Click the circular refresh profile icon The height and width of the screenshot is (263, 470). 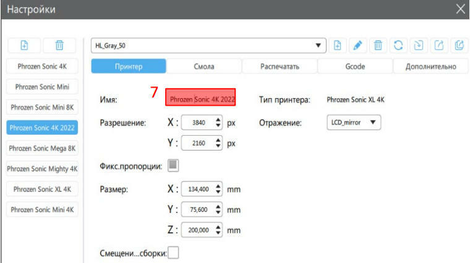(x=398, y=46)
